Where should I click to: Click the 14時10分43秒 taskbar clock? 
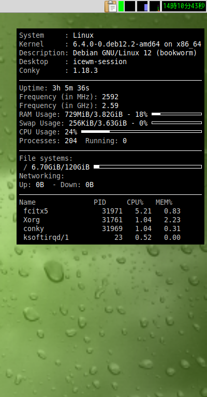click(184, 6)
